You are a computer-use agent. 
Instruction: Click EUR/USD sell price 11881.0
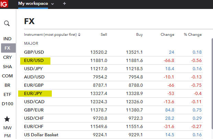[x=99, y=60]
